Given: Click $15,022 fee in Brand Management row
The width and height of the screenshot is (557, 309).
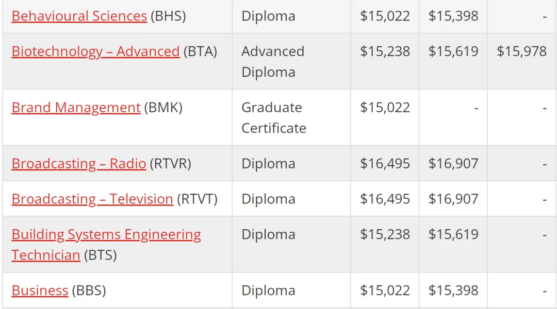Looking at the screenshot, I should click(x=385, y=108).
